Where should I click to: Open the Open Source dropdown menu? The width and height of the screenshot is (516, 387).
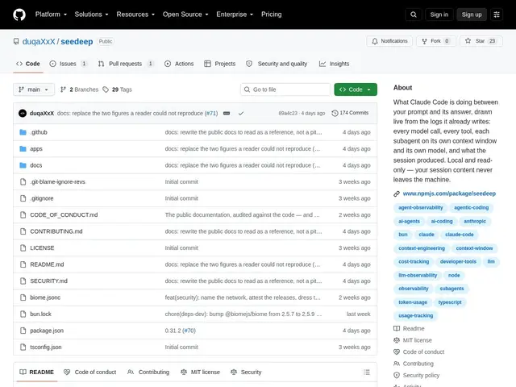185,15
